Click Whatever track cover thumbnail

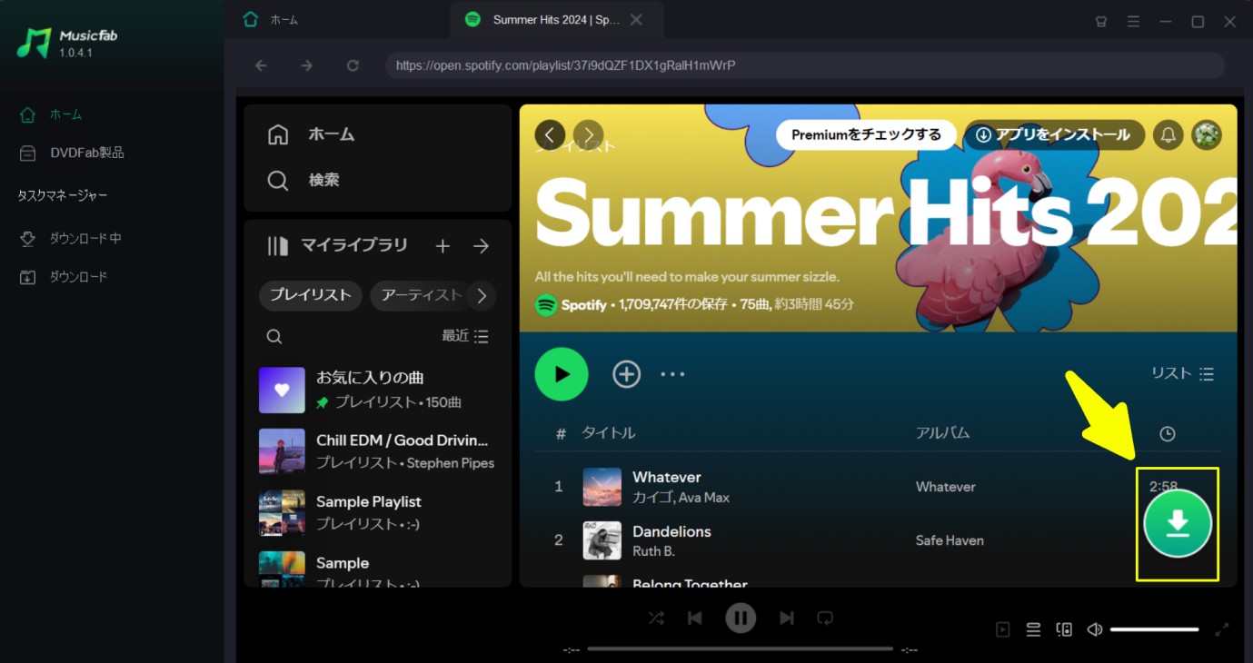pyautogui.click(x=602, y=487)
